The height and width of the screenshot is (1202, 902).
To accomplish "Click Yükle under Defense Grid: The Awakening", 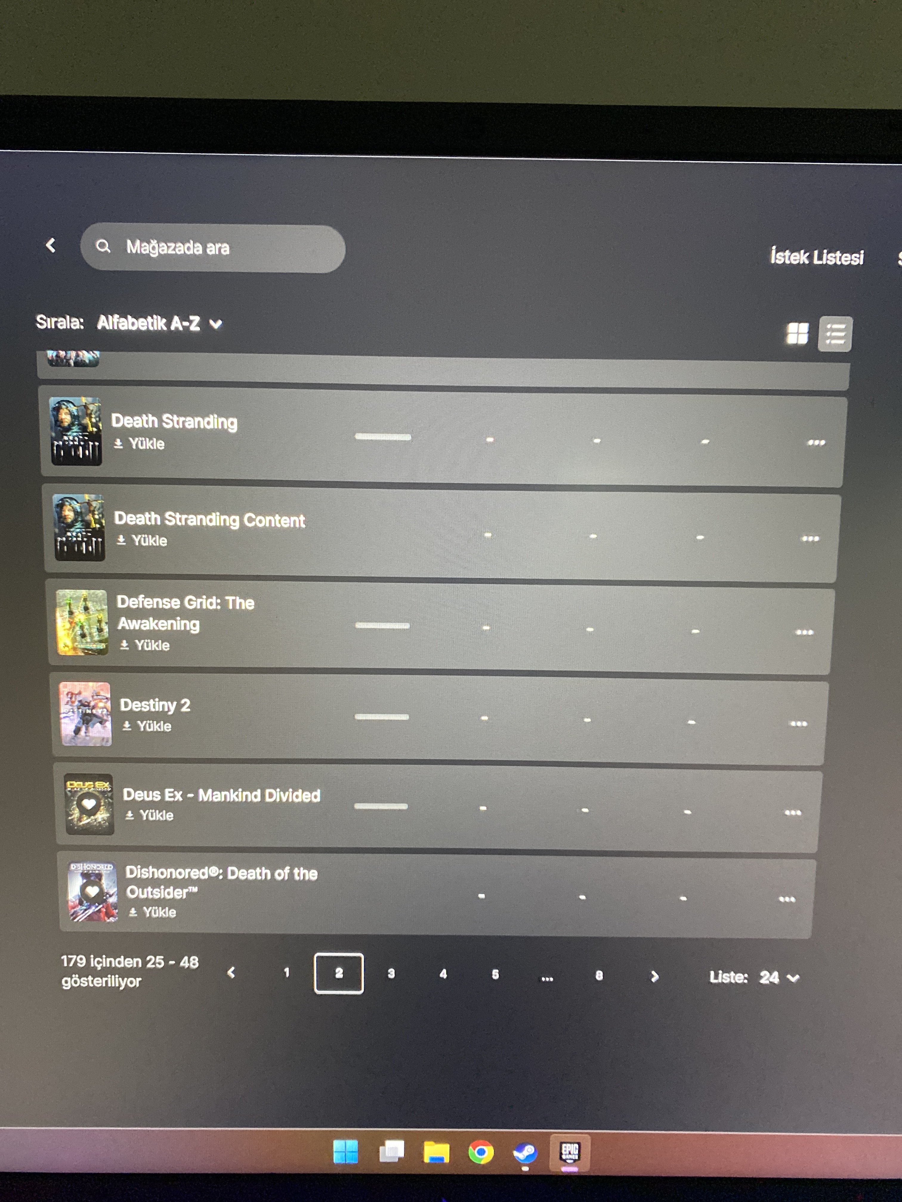I will tap(145, 645).
